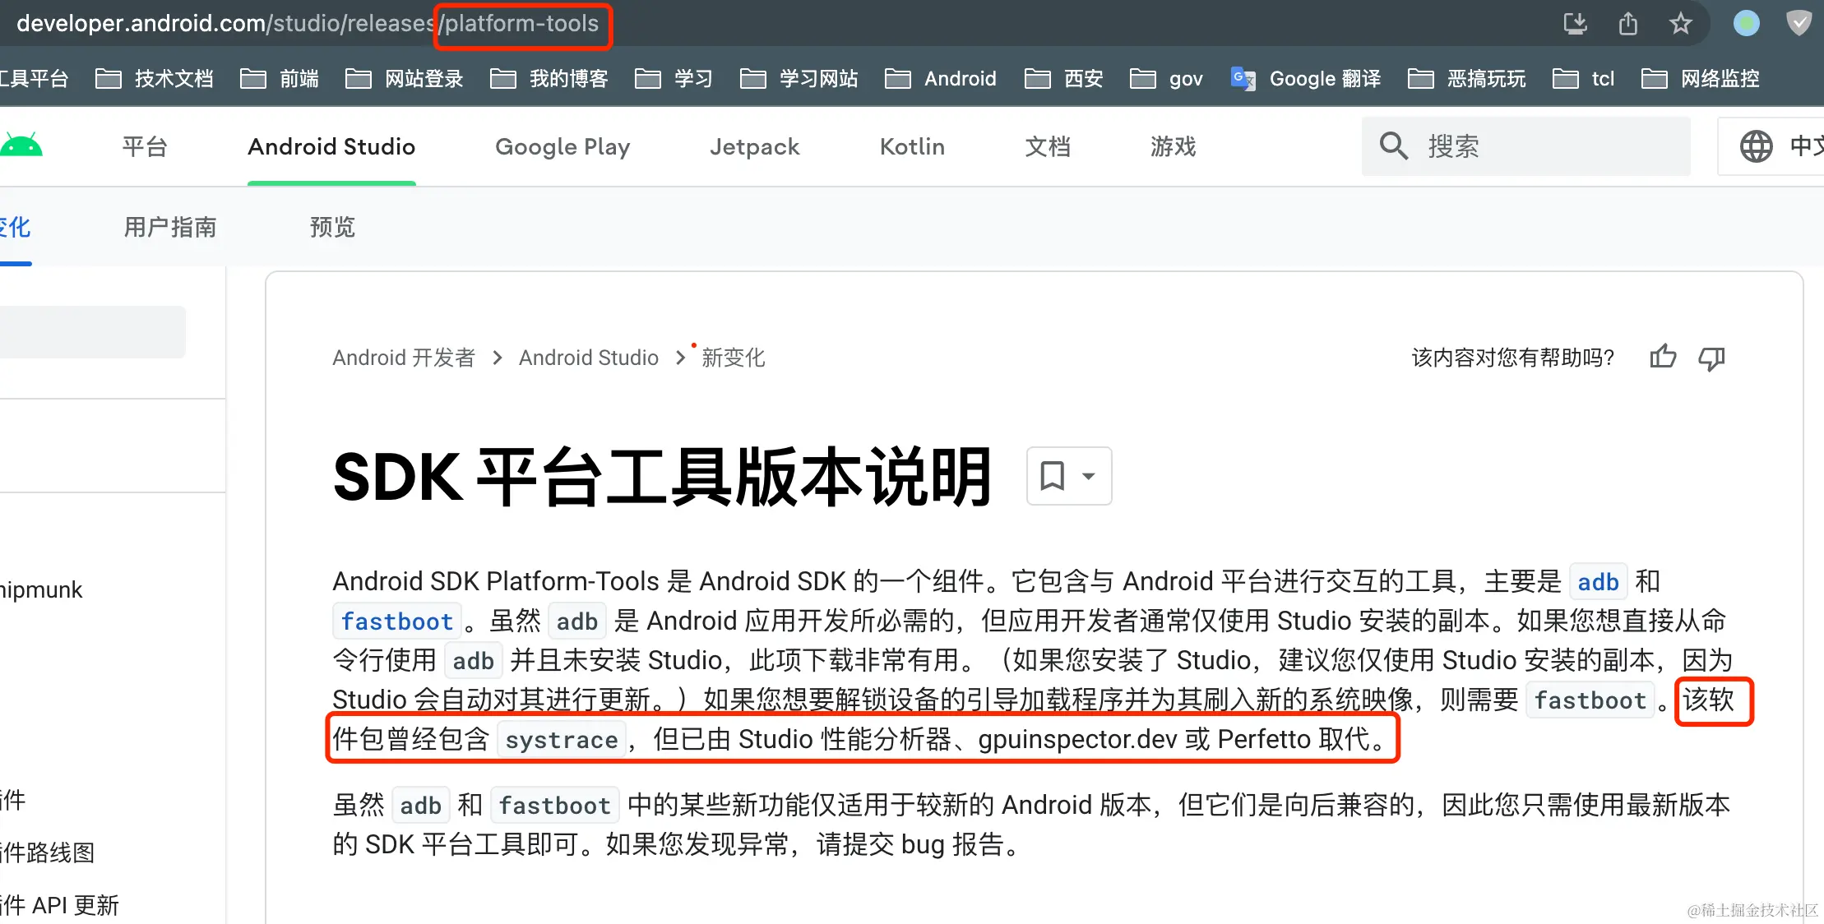Open the globe language icon

click(x=1757, y=146)
